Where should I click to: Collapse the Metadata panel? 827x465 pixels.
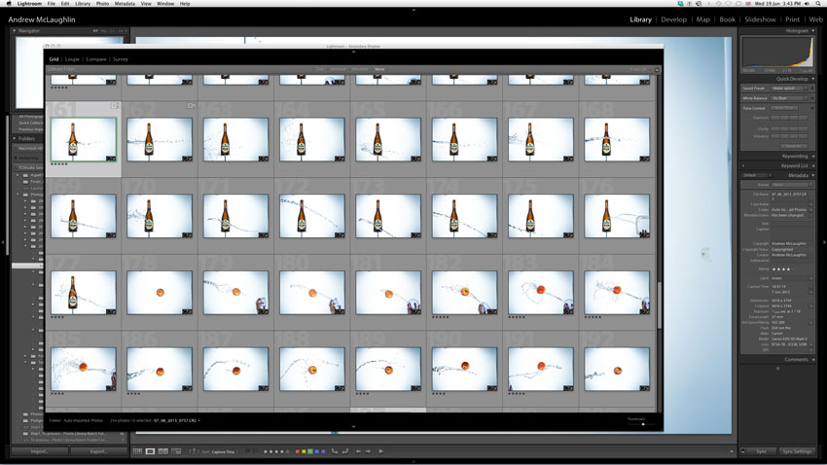812,175
